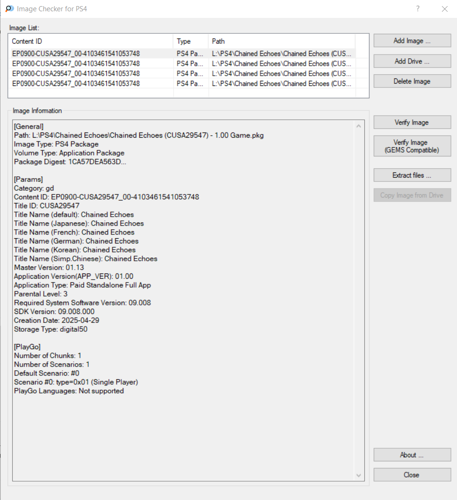Click the Title Name (default) line
Viewport: 457px width, 500px height.
pyautogui.click(x=74, y=215)
